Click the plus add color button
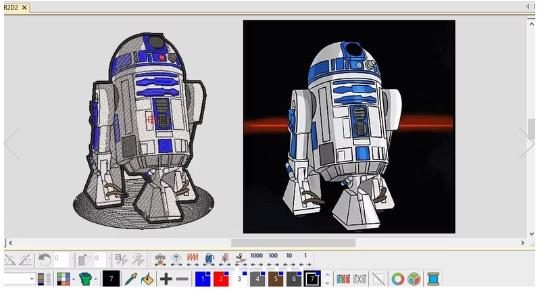Image resolution: width=546 pixels, height=294 pixels. [166, 279]
